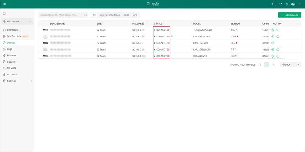
Task: Click the global search magnifier icon
Action: (x=273, y=4)
